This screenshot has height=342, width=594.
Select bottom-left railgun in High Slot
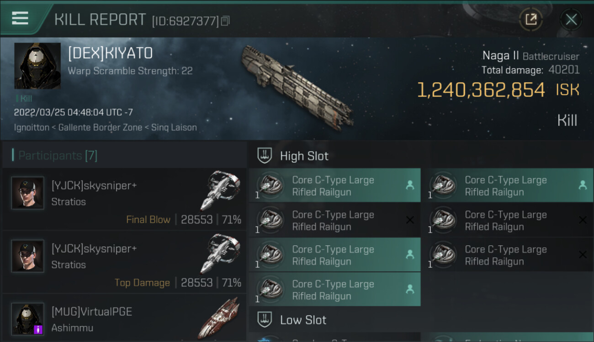(x=334, y=290)
